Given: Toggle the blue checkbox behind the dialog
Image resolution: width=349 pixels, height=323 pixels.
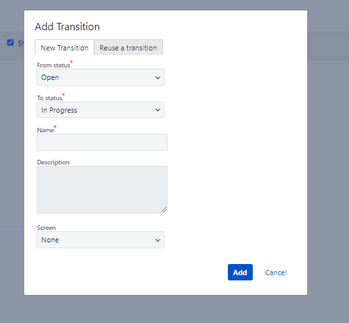Looking at the screenshot, I should (10, 43).
